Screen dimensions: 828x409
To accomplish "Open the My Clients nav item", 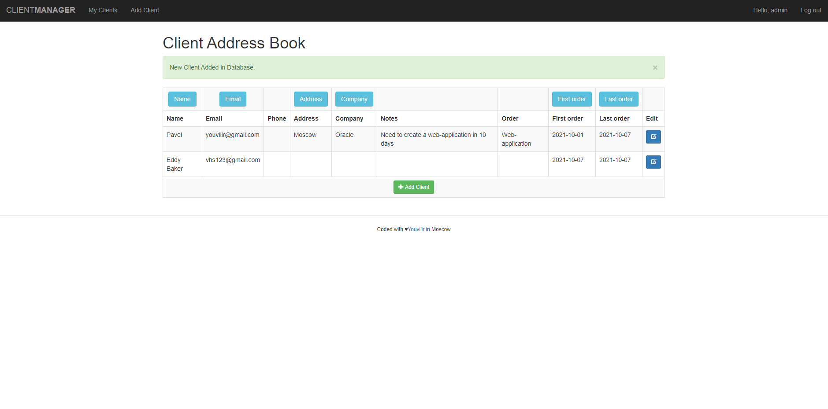I will pyautogui.click(x=103, y=10).
